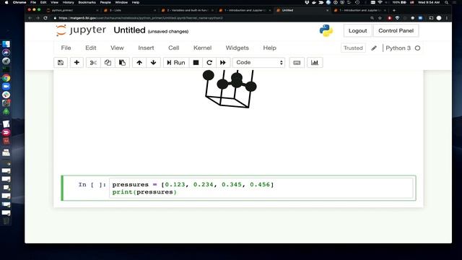Interrupt the kernel with stop icon
Image resolution: width=462 pixels, height=260 pixels.
[196, 63]
